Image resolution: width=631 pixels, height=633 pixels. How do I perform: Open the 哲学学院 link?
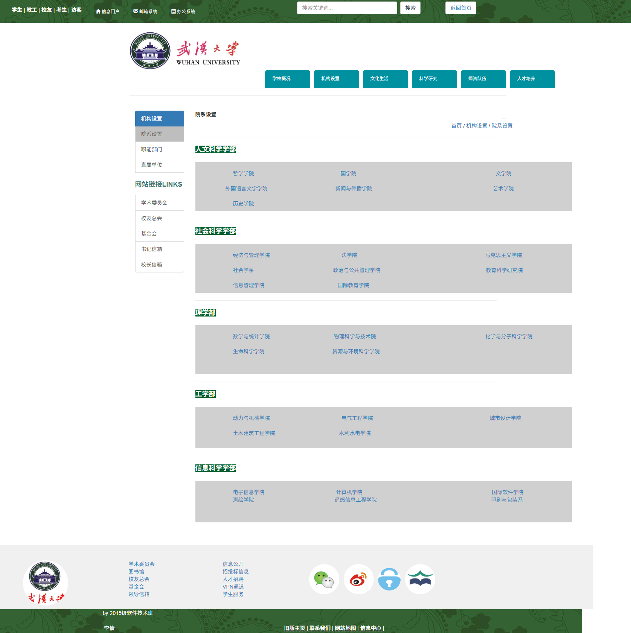click(243, 173)
